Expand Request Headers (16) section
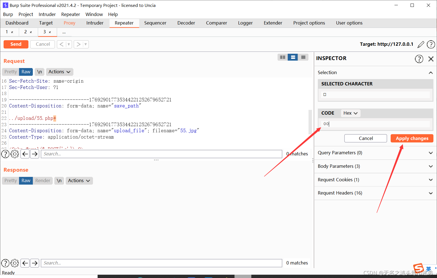The height and width of the screenshot is (278, 437). click(375, 193)
